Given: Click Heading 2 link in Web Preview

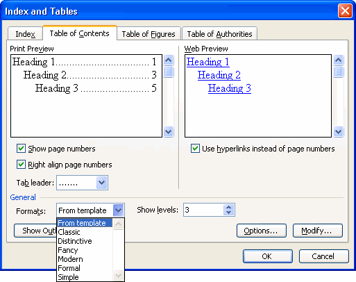Looking at the screenshot, I should click(x=219, y=75).
